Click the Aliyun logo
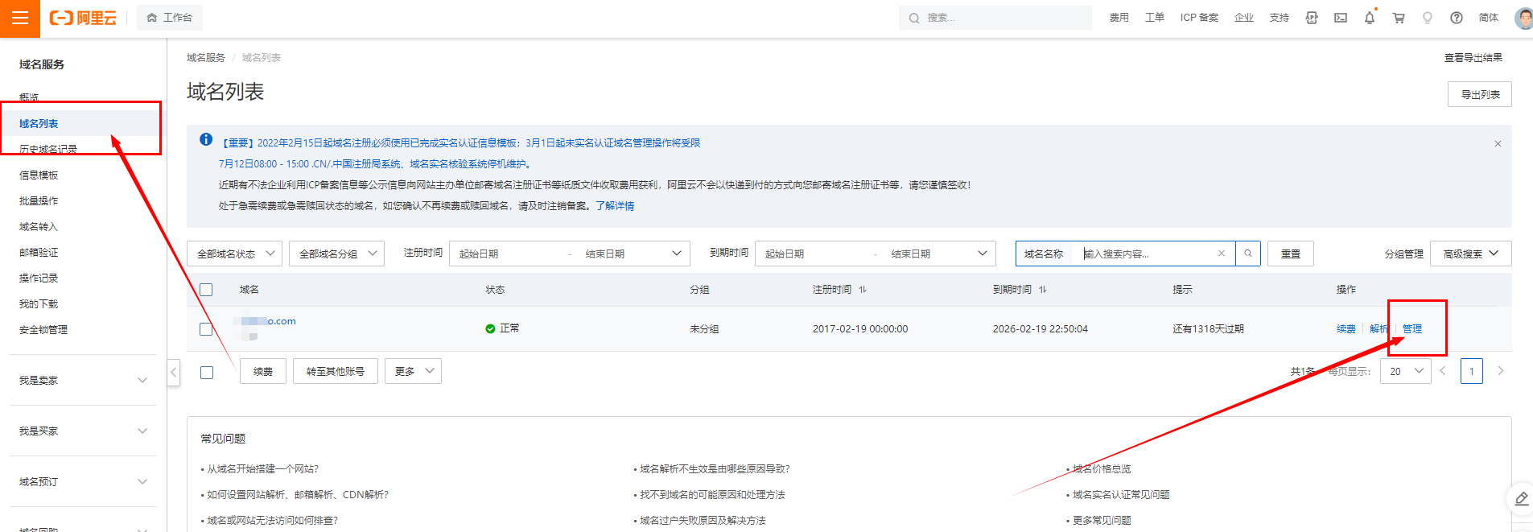 (x=83, y=18)
